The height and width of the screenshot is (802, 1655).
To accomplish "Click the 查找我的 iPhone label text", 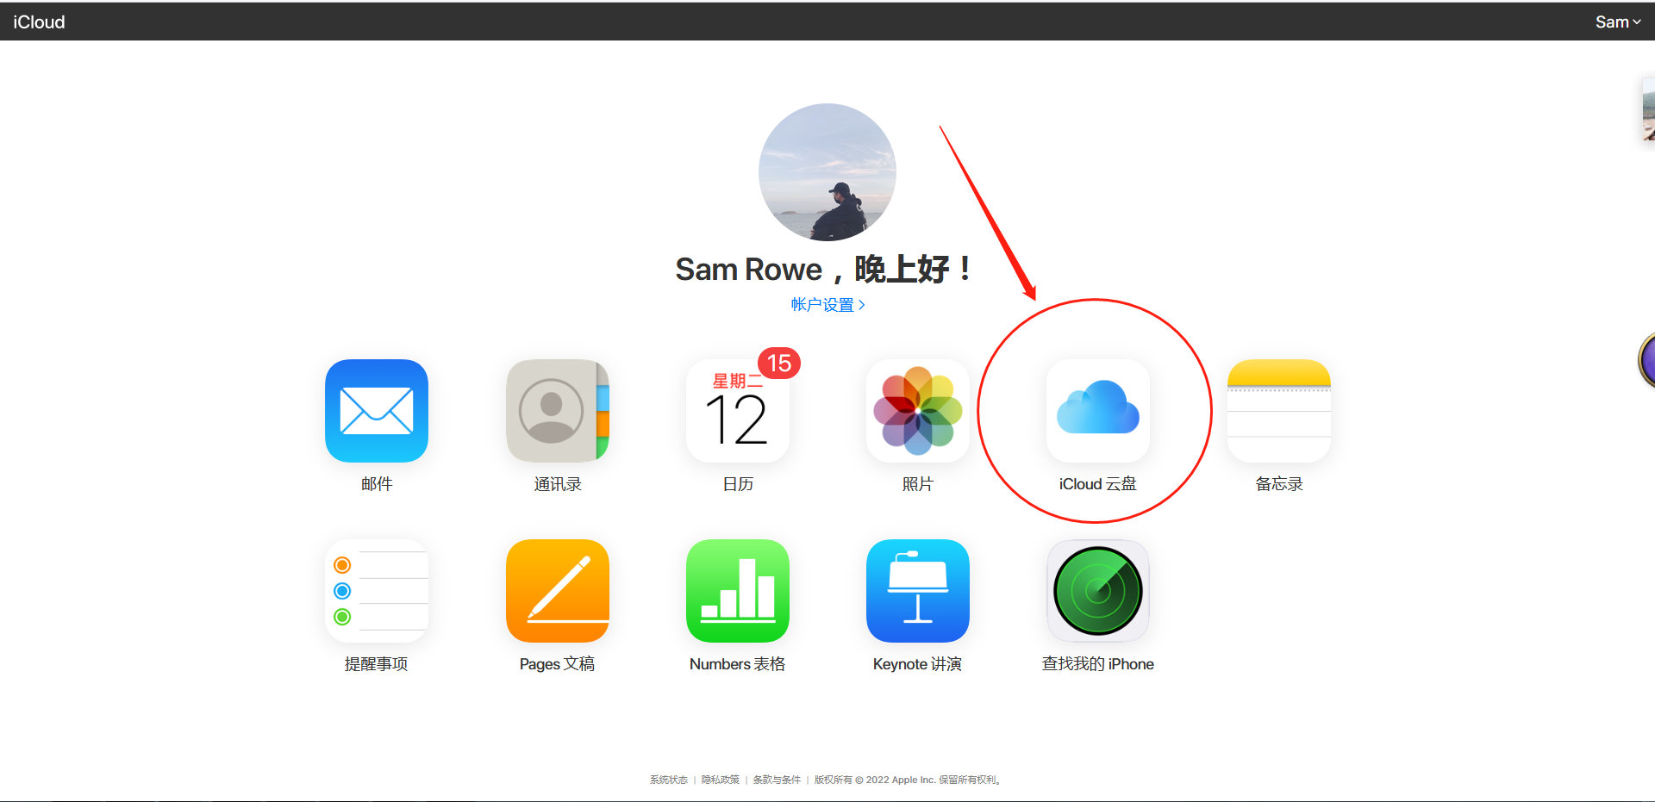I will [1098, 664].
